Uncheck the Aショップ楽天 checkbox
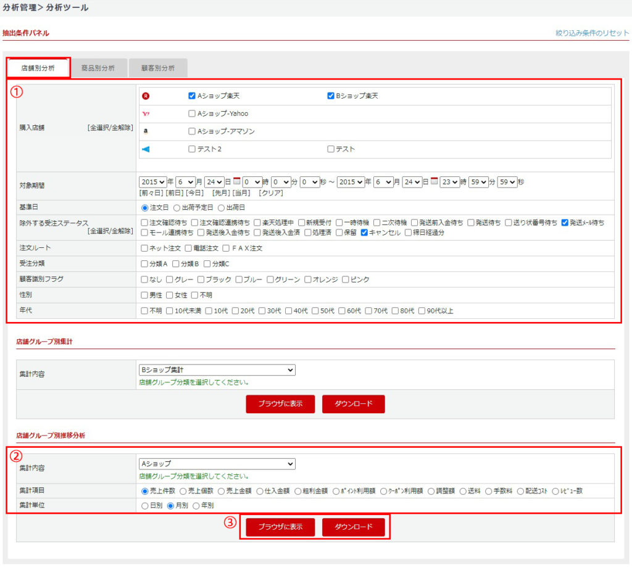Screen dimensions: 632x573 pyautogui.click(x=192, y=96)
